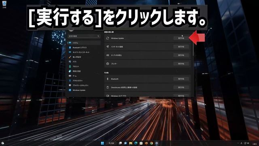Image resolution: width=259 pixels, height=146 pixels.
Task: Click the インターネット接続 row icon
Action: point(108,47)
